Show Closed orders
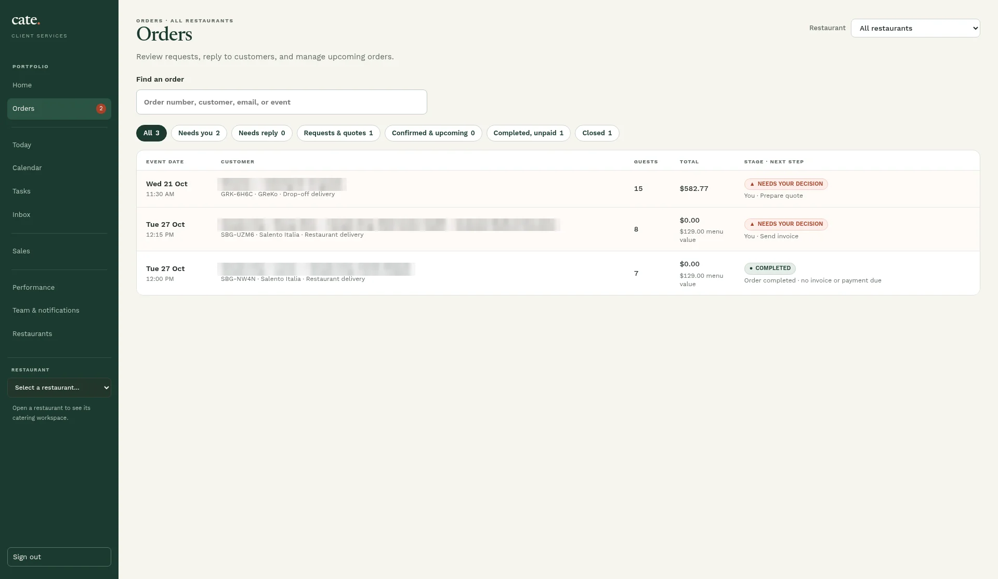998x579 pixels. tap(597, 133)
